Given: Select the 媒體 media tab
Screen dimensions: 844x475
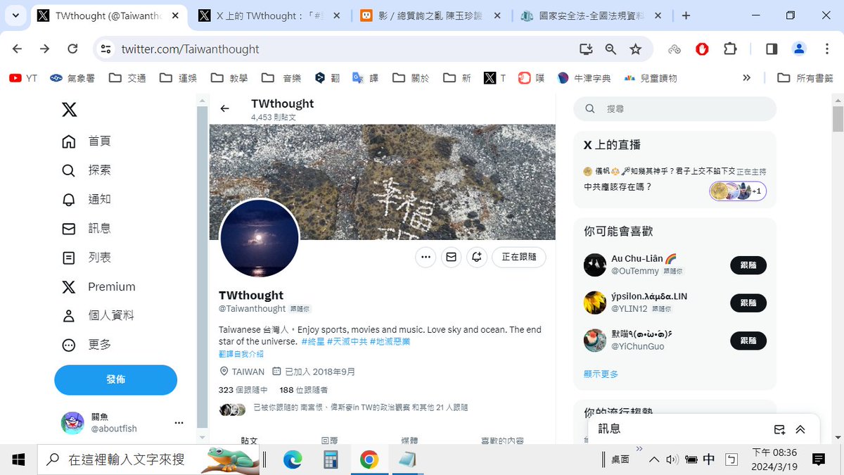Looking at the screenshot, I should pyautogui.click(x=409, y=440).
